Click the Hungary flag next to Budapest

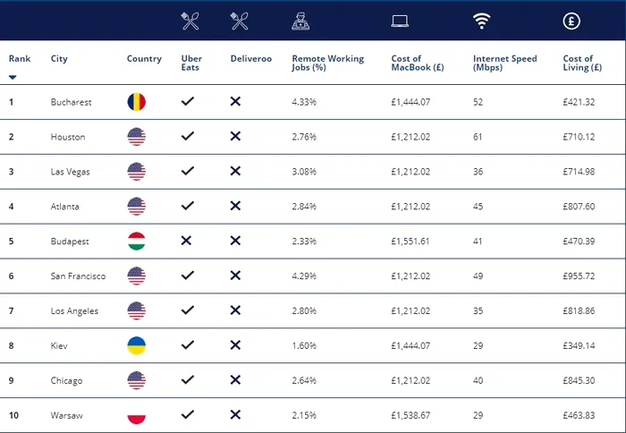pyautogui.click(x=136, y=242)
